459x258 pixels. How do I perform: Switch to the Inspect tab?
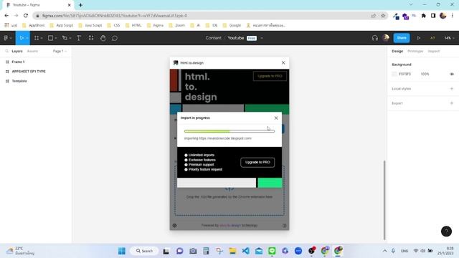click(x=433, y=51)
